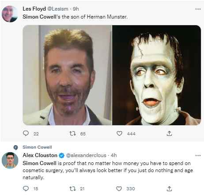Click Alex Clouston's verified badge
Viewport: 204px width, 196px height.
(62, 155)
